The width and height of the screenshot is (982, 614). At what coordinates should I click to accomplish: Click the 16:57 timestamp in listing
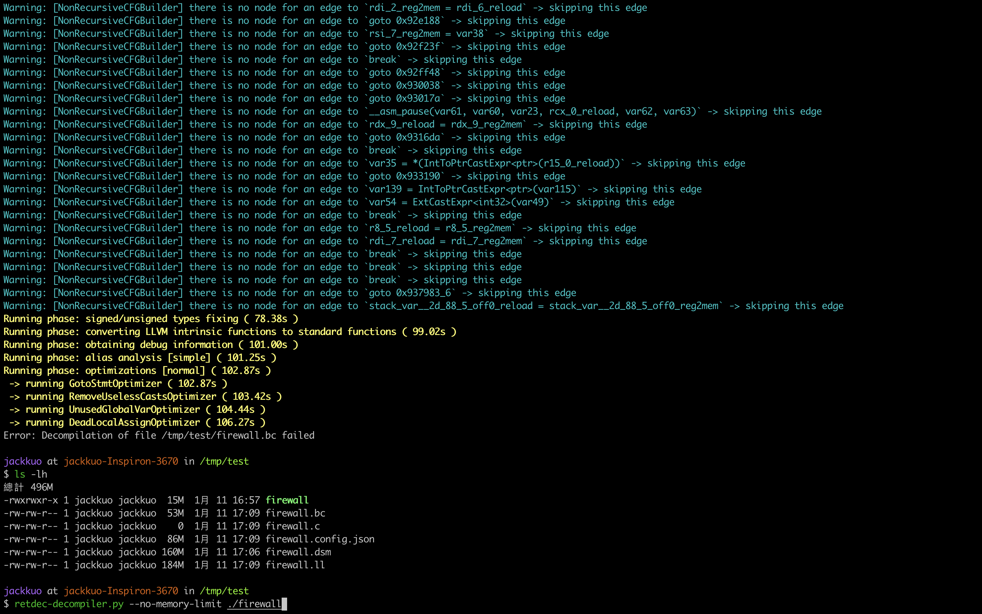[246, 500]
